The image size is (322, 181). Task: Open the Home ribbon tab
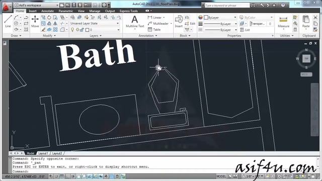[20, 11]
